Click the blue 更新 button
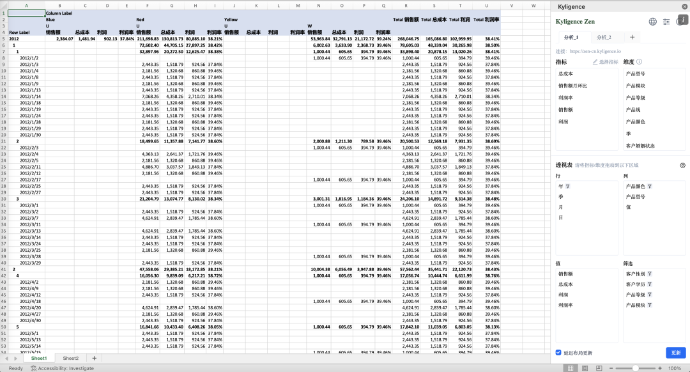The width and height of the screenshot is (690, 372). pyautogui.click(x=675, y=353)
